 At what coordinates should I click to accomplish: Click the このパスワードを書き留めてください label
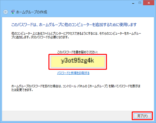coord(77,52)
